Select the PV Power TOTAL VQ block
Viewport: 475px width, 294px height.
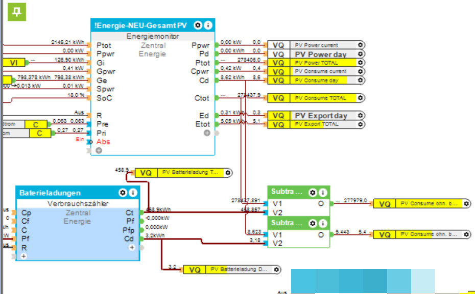(x=316, y=63)
